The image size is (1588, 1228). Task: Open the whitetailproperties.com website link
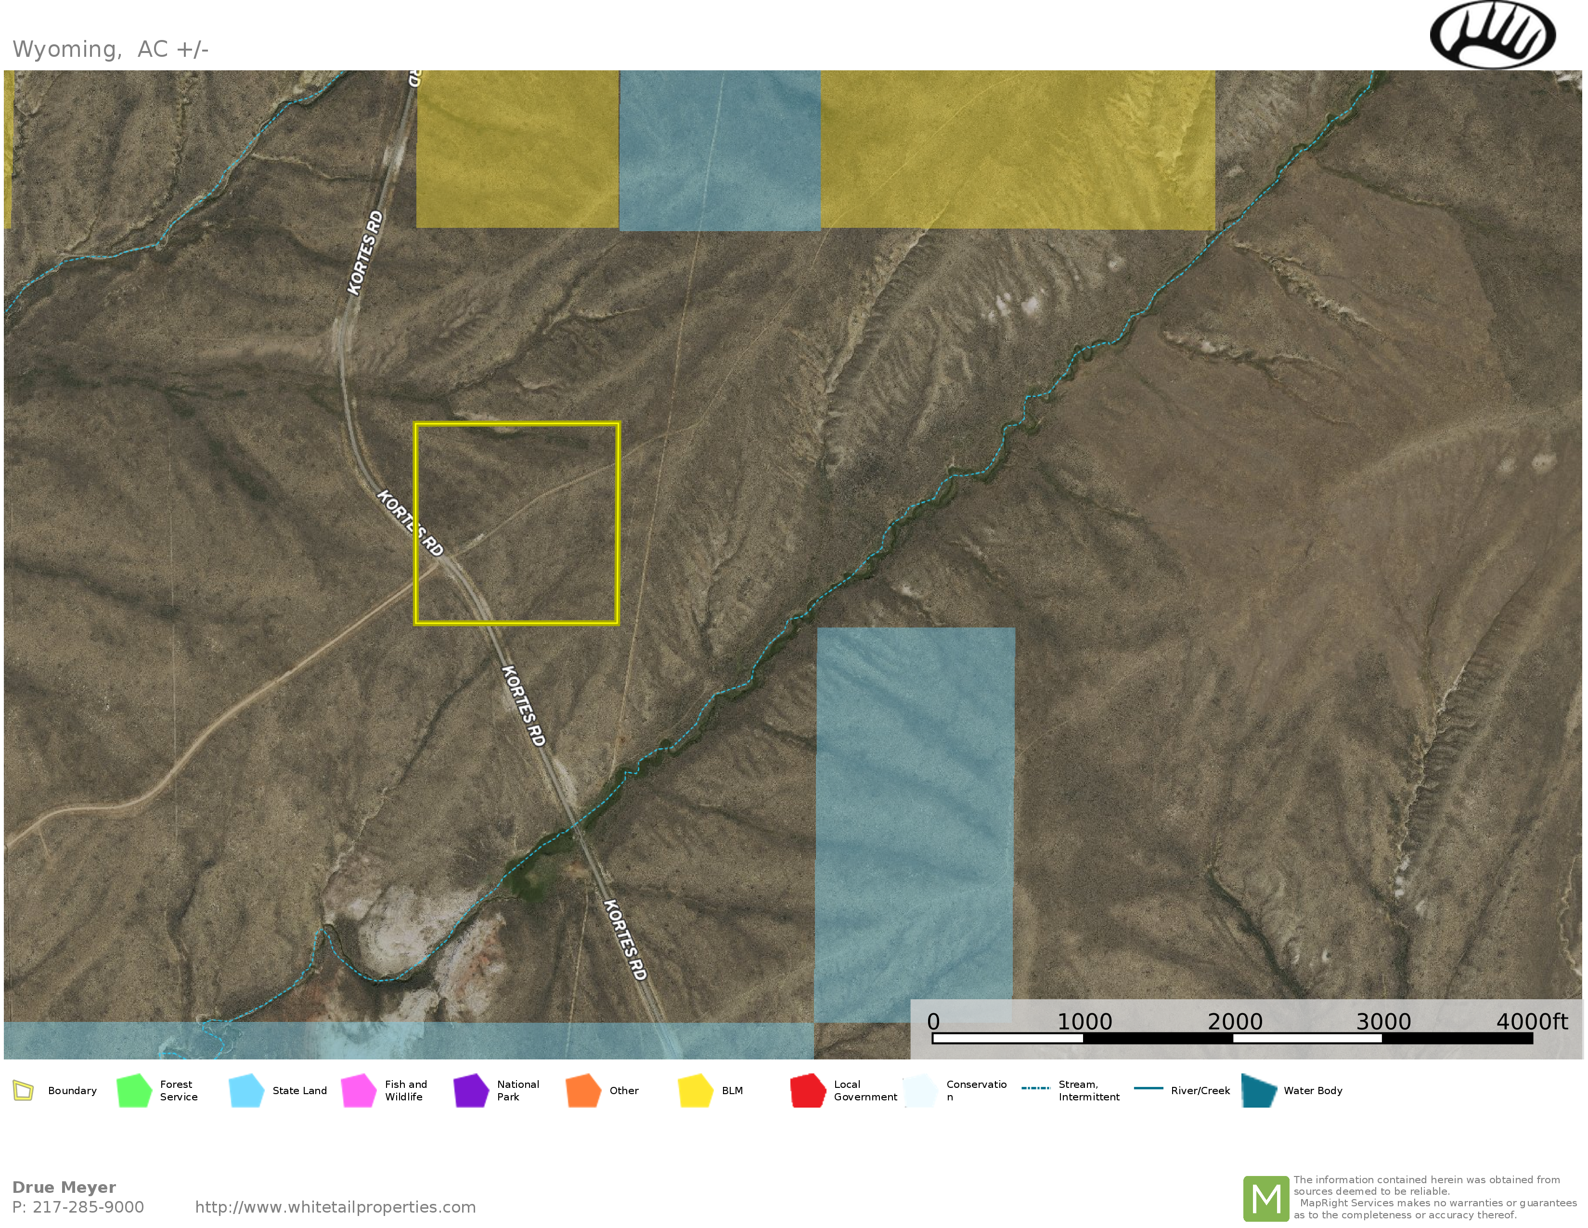point(335,1207)
